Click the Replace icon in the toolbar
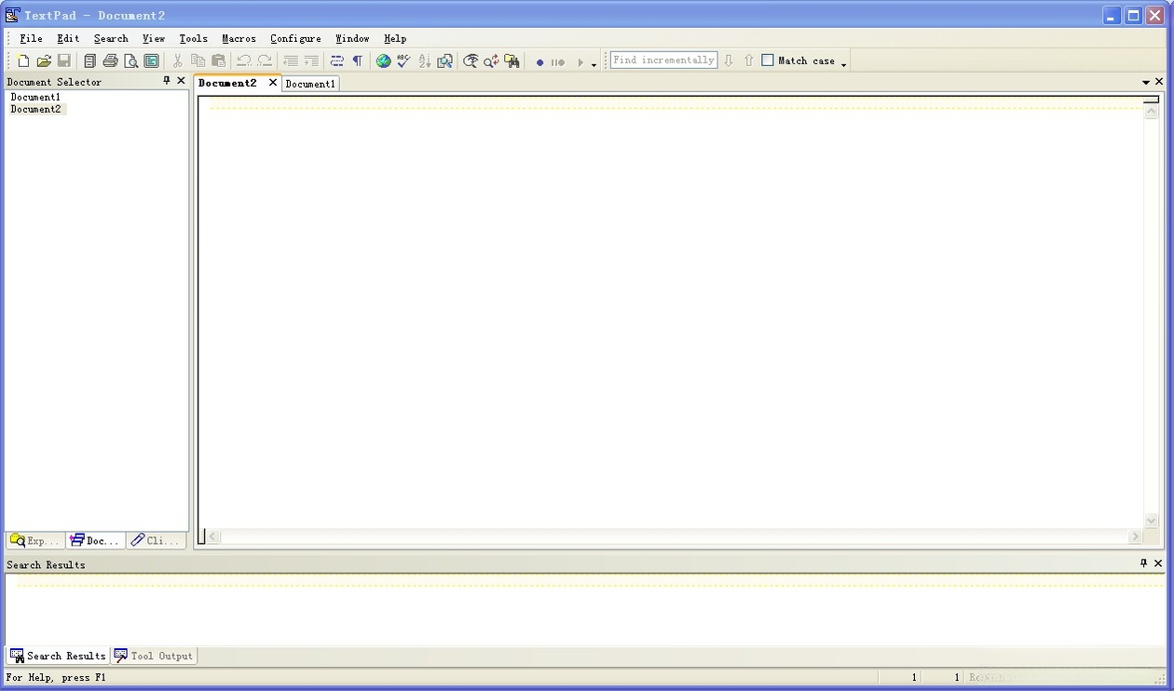 click(491, 61)
